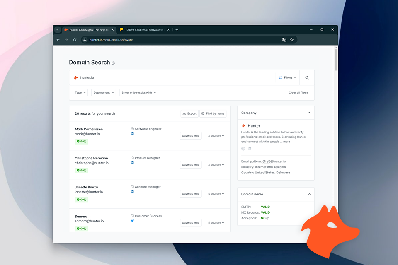Open the Department filter dropdown
The height and width of the screenshot is (265, 398).
pos(104,93)
